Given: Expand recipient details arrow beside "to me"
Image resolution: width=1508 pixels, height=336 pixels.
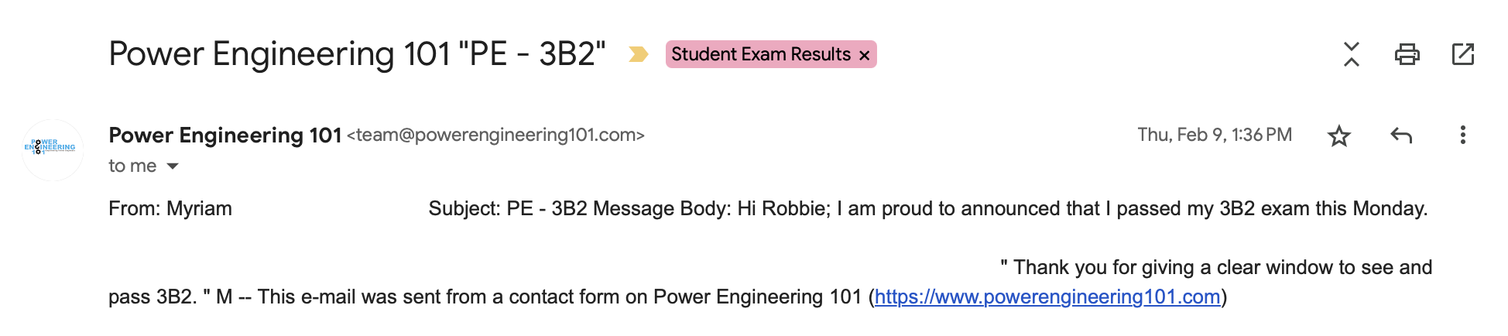Looking at the screenshot, I should coord(173,166).
